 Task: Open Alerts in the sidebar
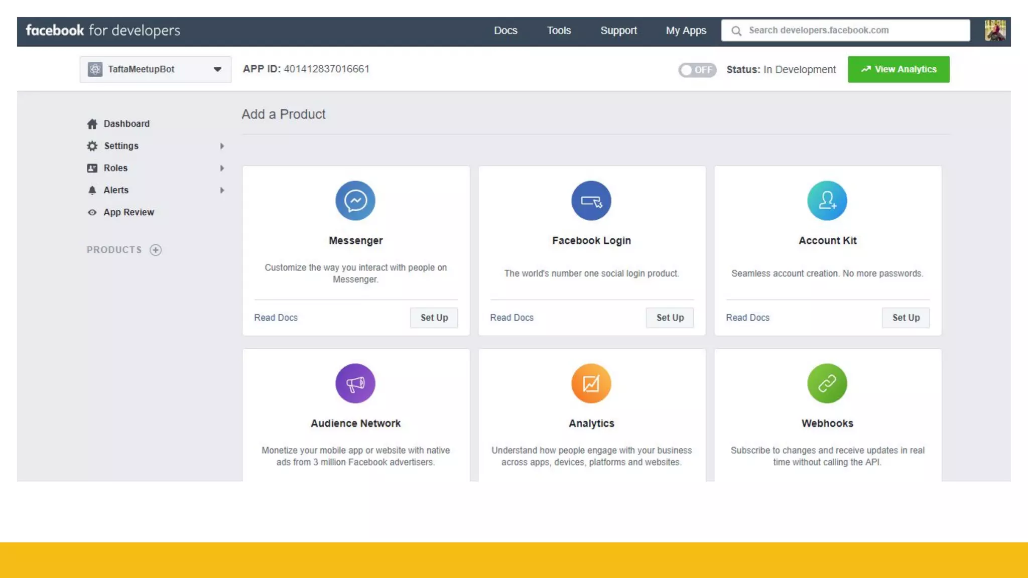click(116, 190)
